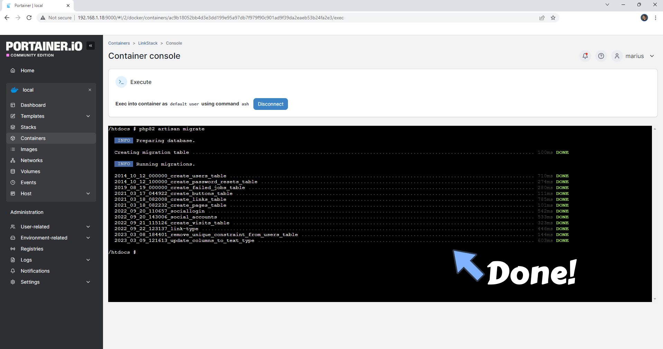Reload the page with refresh icon
663x349 pixels.
29,18
